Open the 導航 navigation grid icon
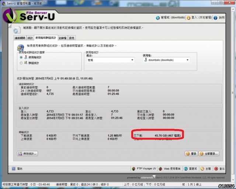This screenshot has height=189, width=236. [14, 169]
